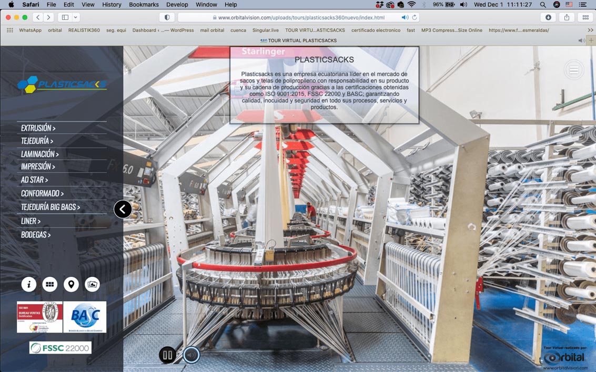Open MP3 Compress Size Online bookmark

[x=451, y=30]
